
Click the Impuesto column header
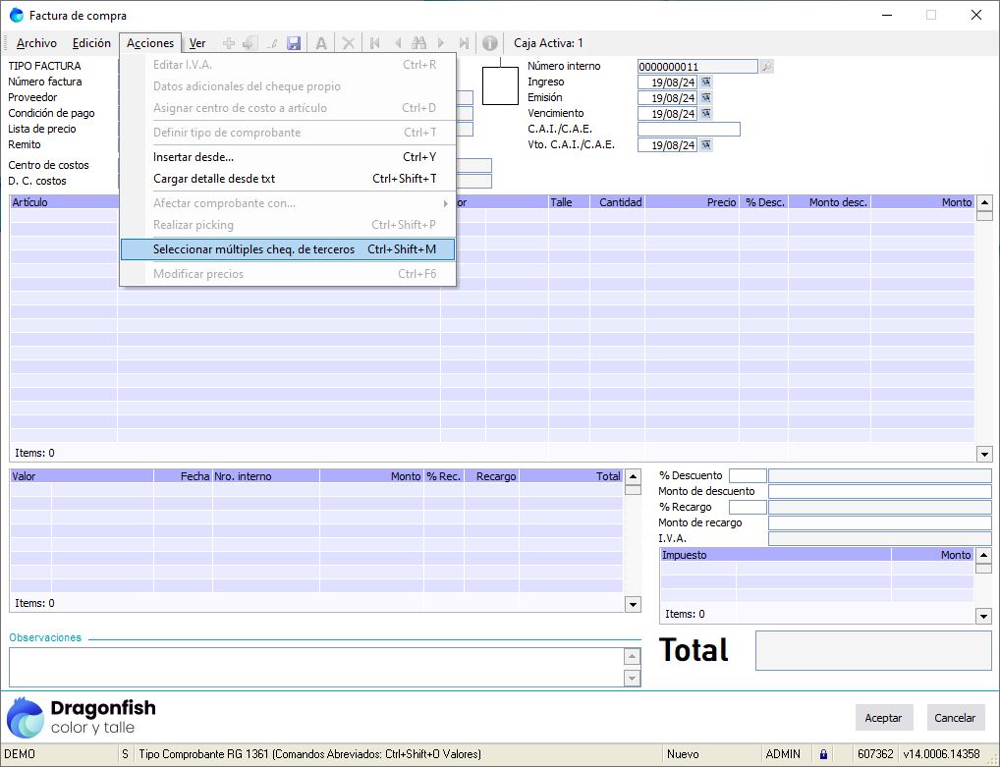point(775,555)
